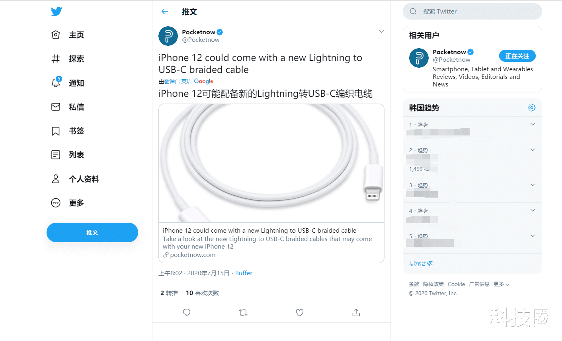Click the 显示更多 trends link
Screen dimensions: 562x341
(x=421, y=263)
